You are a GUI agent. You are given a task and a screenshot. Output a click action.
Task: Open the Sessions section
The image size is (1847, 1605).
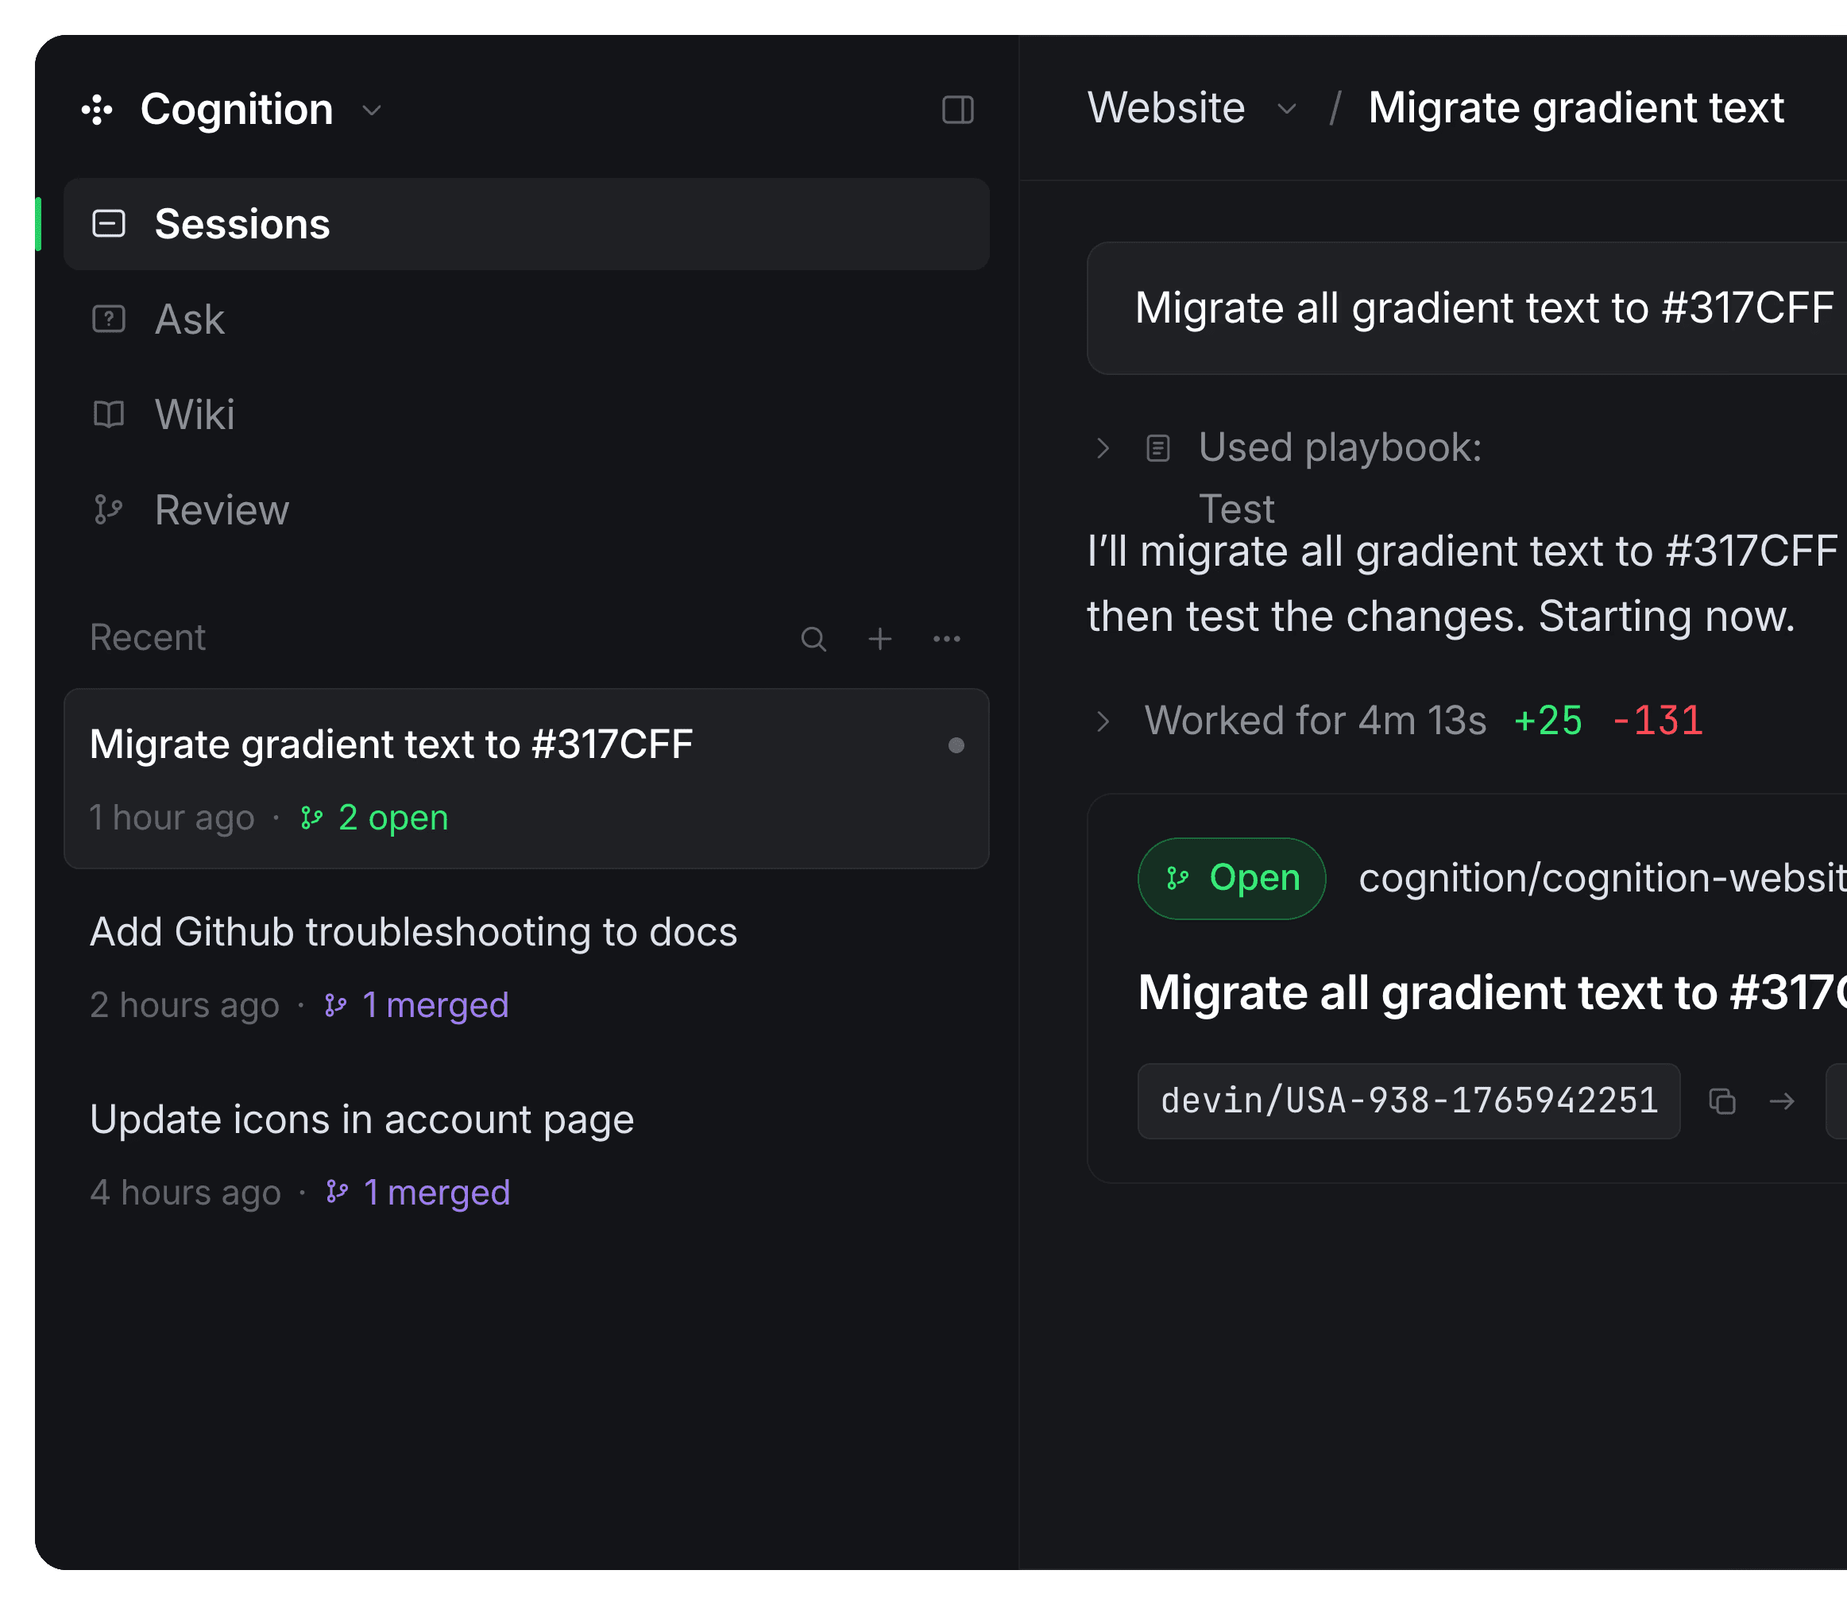[x=527, y=224]
